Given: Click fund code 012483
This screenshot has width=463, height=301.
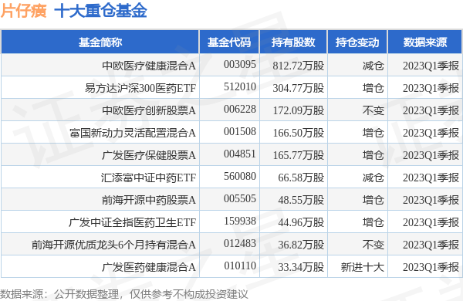Looking at the screenshot, I should 240,243.
